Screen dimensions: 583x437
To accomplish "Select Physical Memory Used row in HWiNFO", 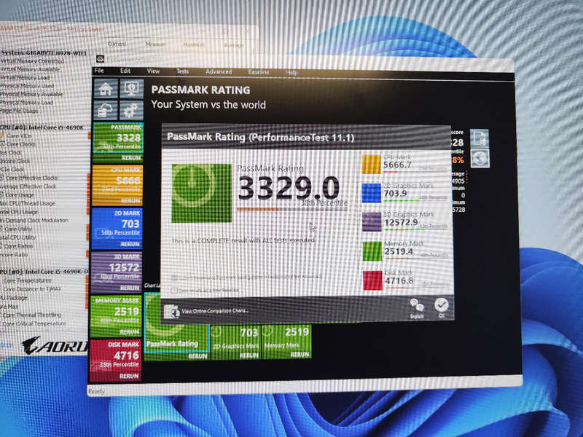I will click(x=27, y=86).
